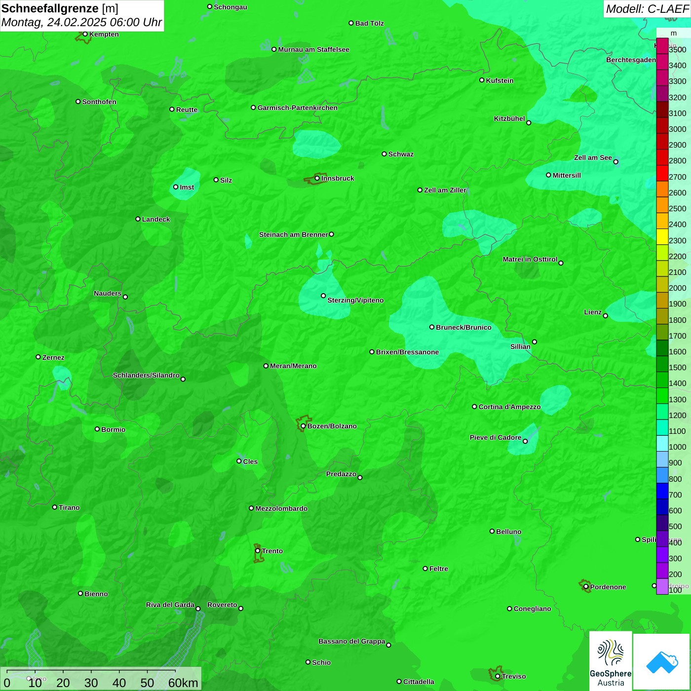Click the Cles marker dot

[239, 461]
